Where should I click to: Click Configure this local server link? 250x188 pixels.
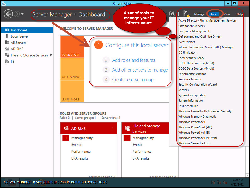click(137, 45)
